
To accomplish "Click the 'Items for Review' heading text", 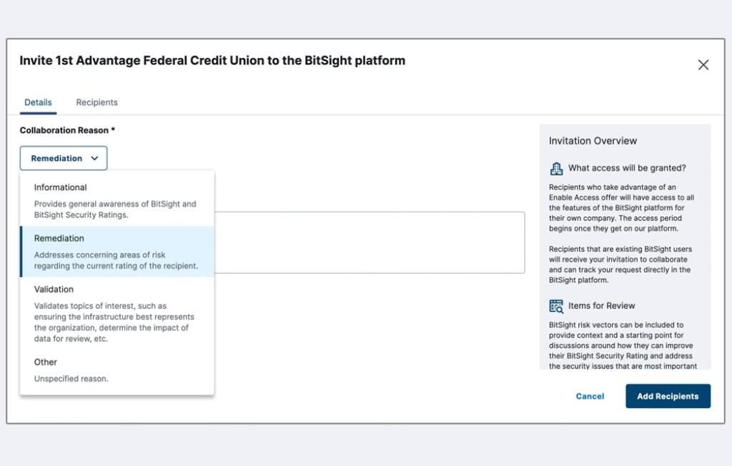I will coord(601,306).
